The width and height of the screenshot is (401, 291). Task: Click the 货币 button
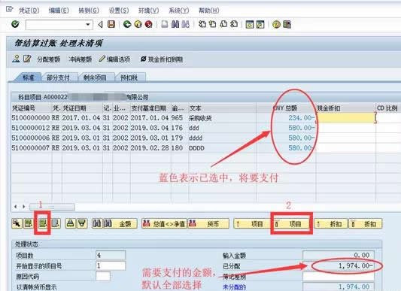click(208, 224)
